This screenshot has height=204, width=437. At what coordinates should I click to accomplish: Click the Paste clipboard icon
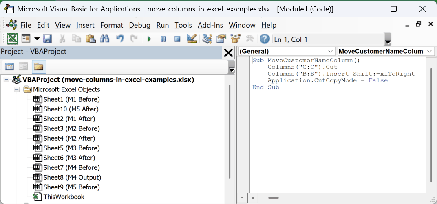click(x=91, y=39)
